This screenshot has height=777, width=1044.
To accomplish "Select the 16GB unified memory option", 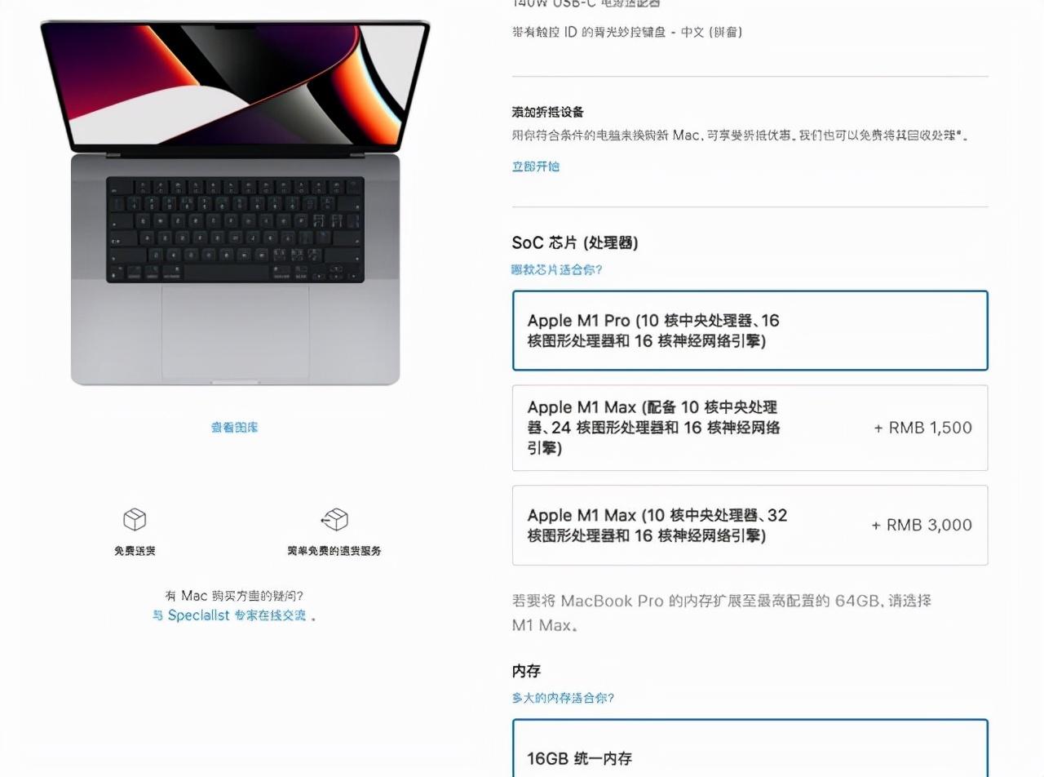I will 750,748.
